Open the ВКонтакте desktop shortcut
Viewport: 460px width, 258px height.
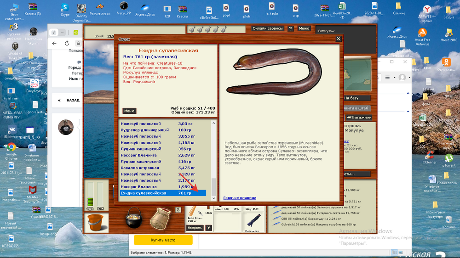point(12,131)
